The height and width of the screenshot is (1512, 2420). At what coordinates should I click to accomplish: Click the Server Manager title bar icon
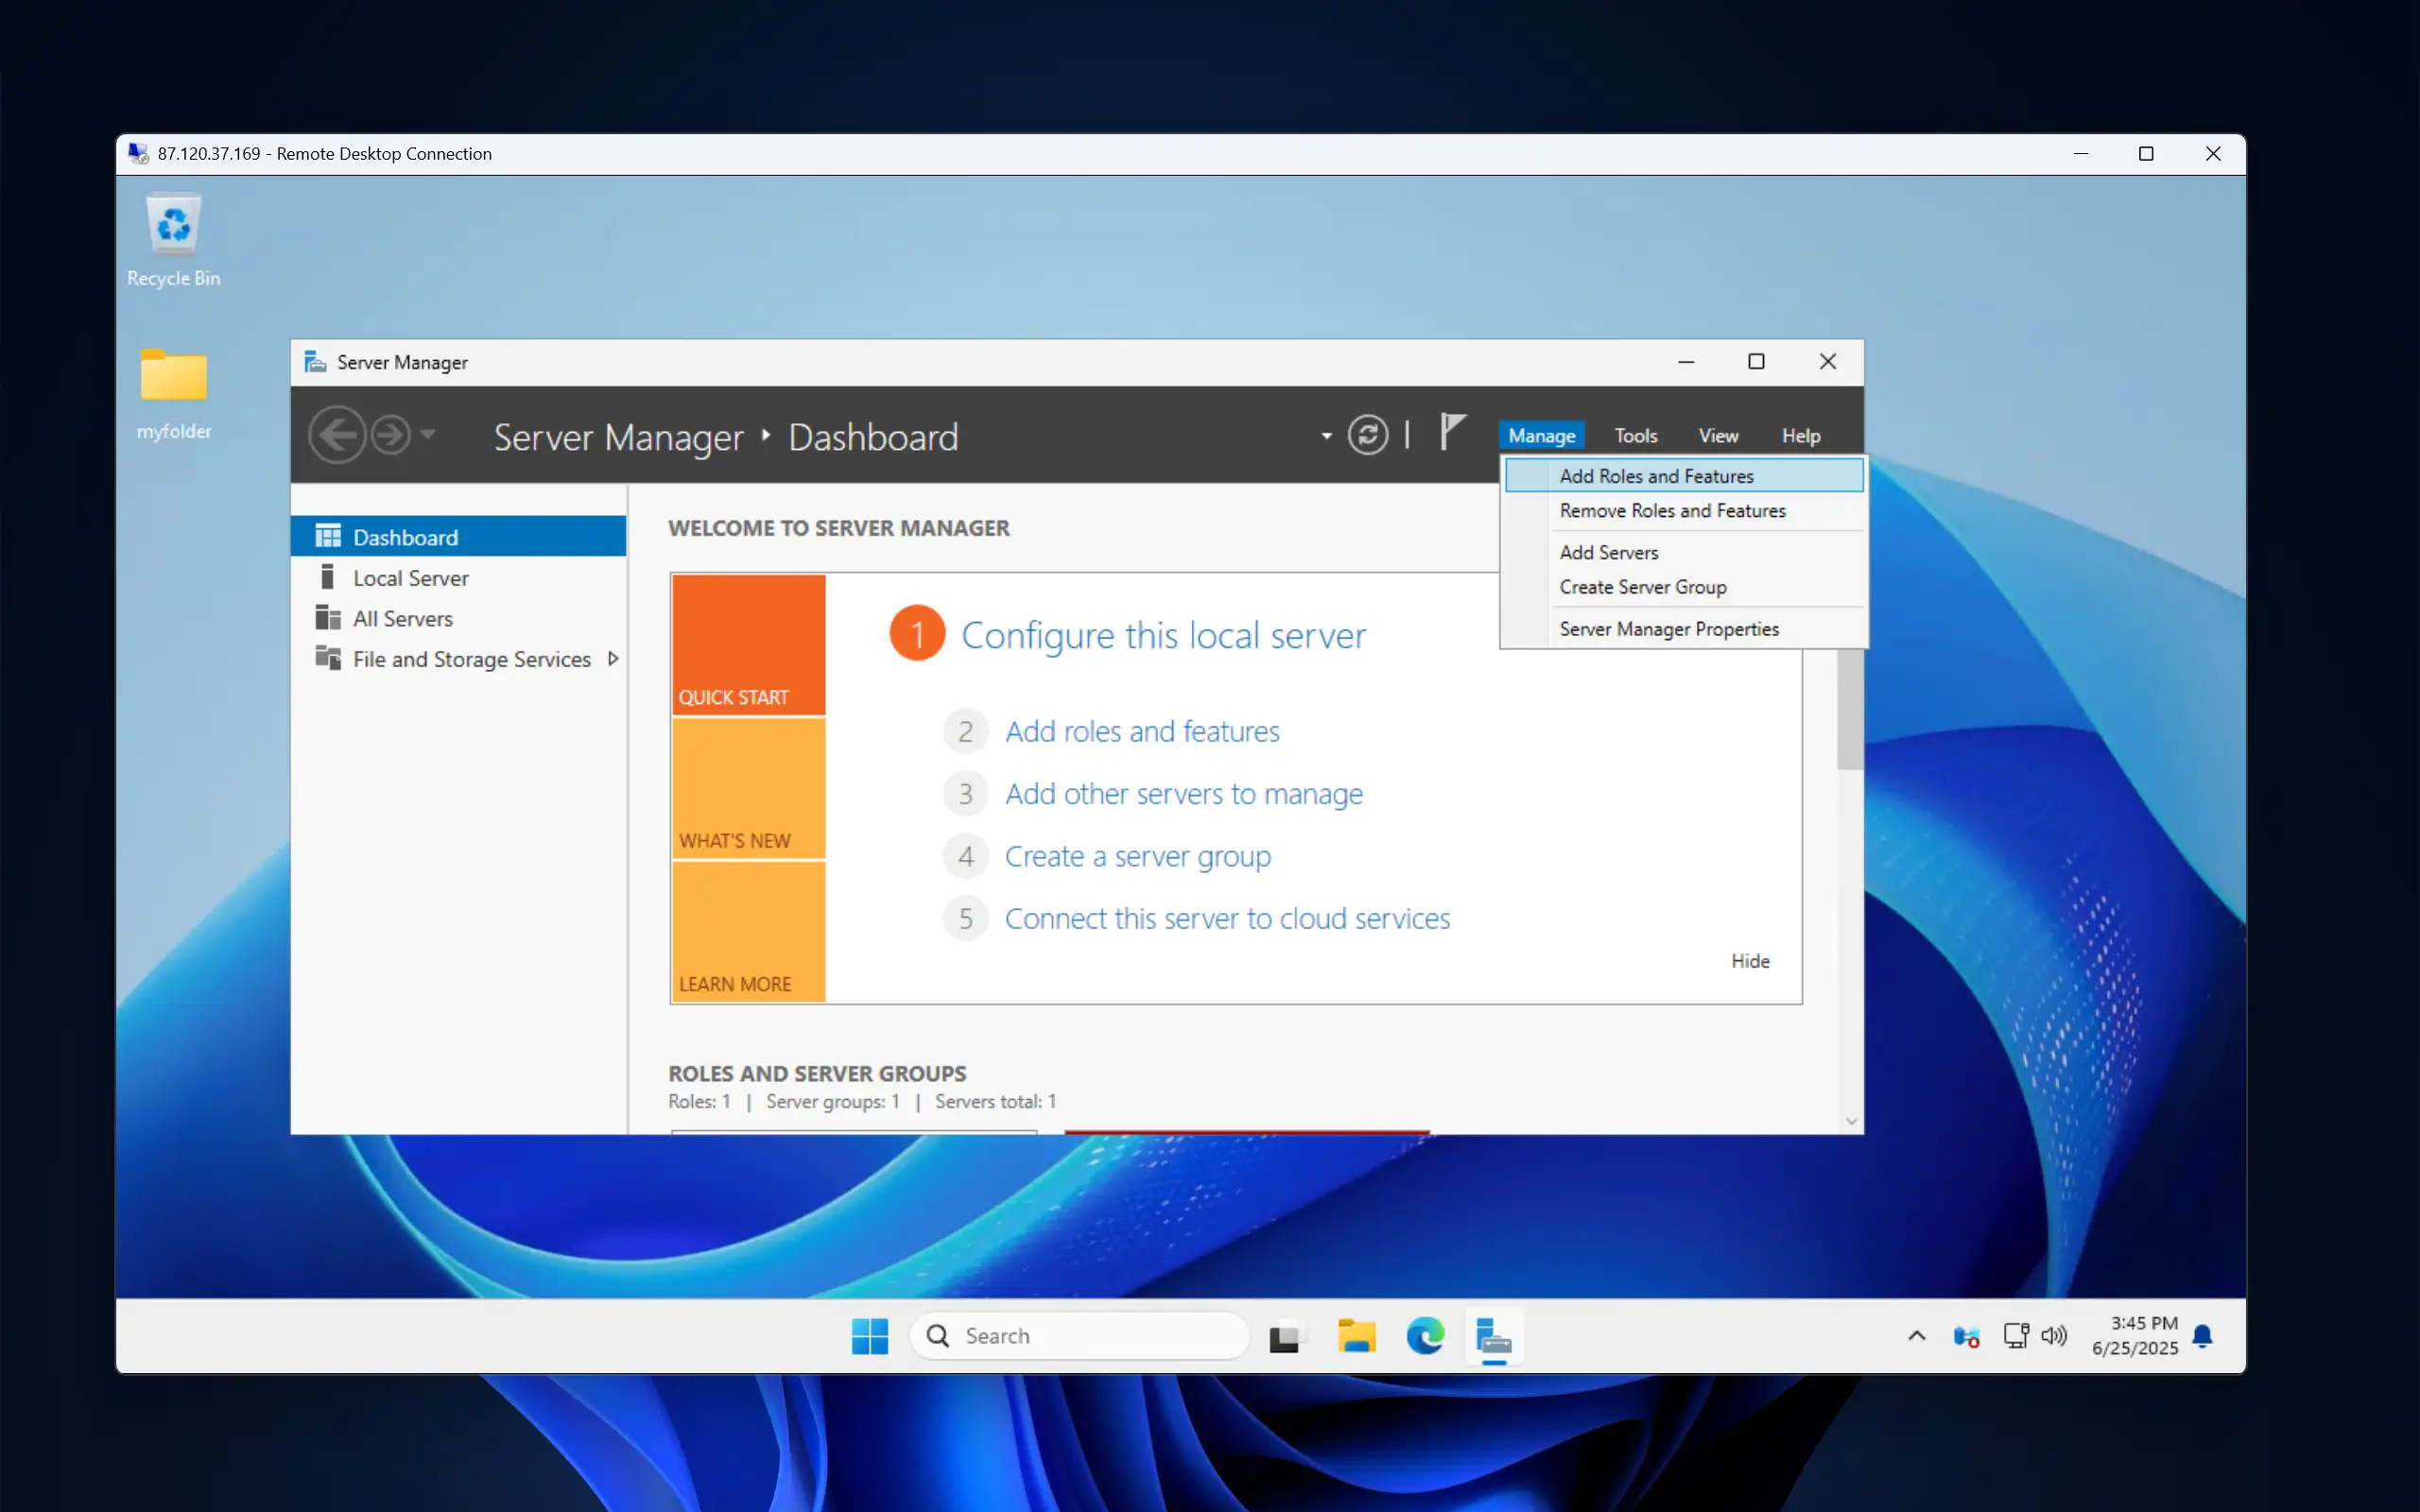(315, 362)
